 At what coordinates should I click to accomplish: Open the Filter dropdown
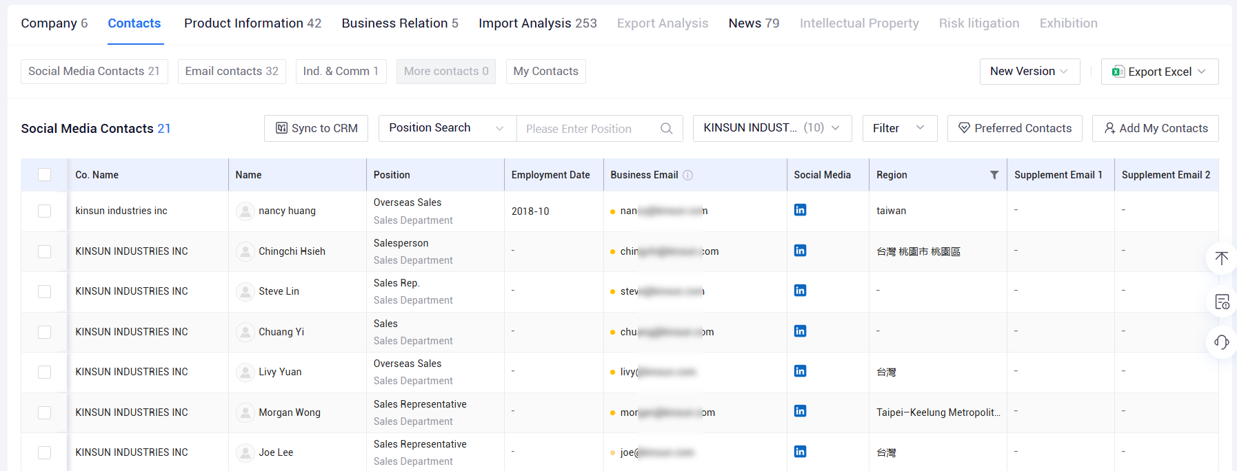[x=900, y=128]
